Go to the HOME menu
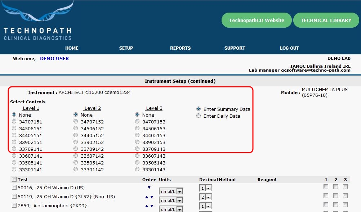Image resolution: width=361 pixels, height=212 pixels. tap(72, 48)
